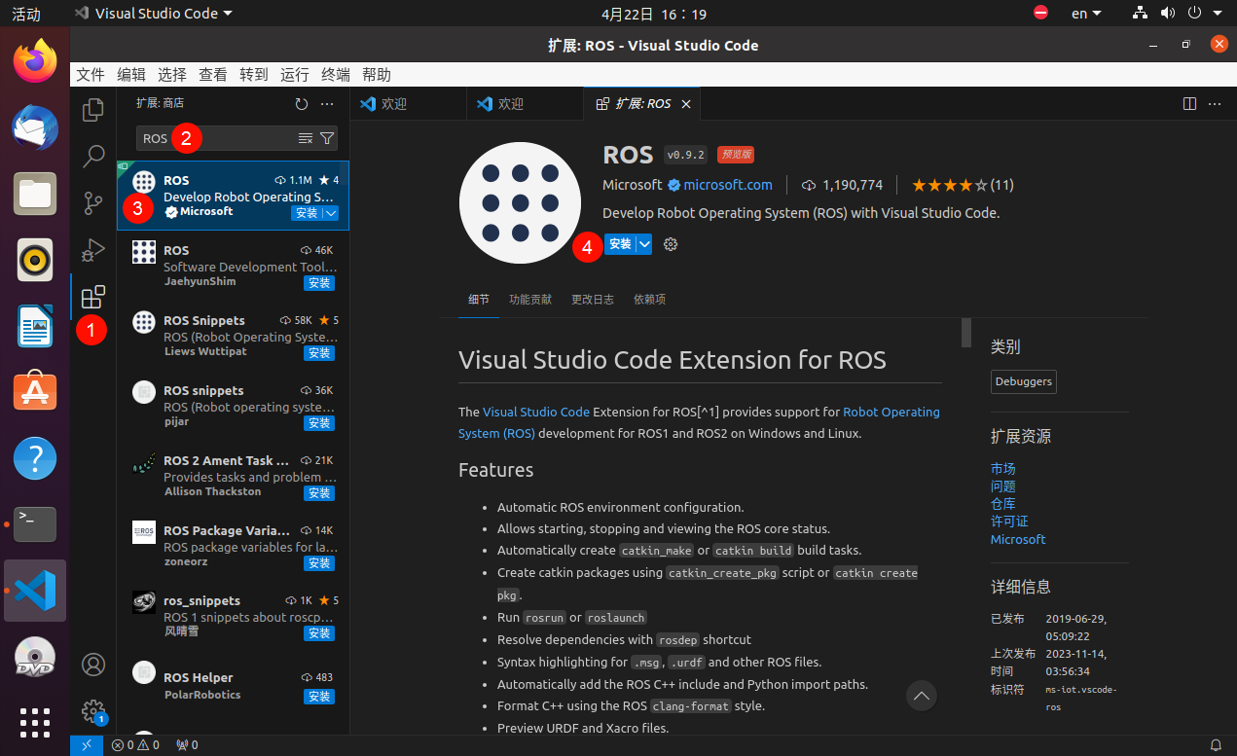Install ROS snippets by pijar
1237x756 pixels.
pyautogui.click(x=319, y=423)
